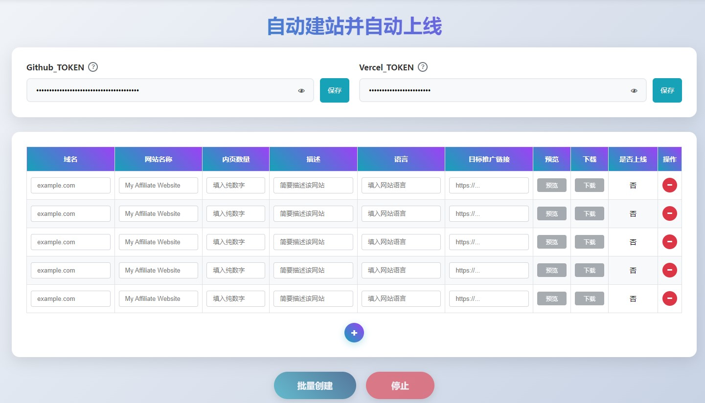Click 下载 button in the fourth row
Screen dimensions: 705x403
click(x=590, y=270)
